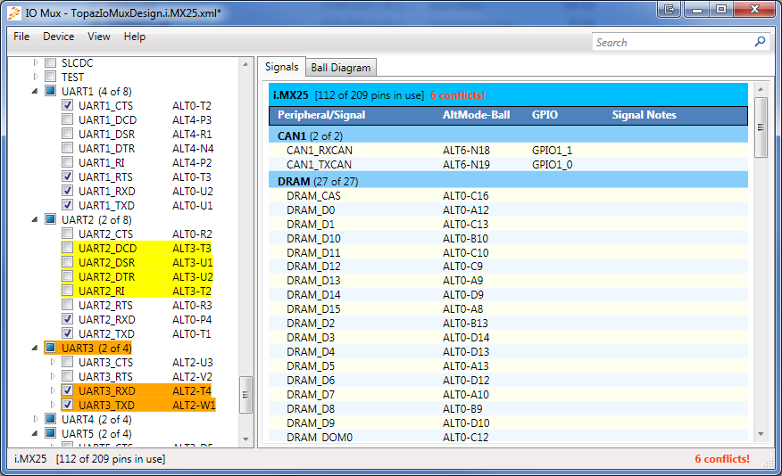
Task: Collapse the UART2 tree node
Action: (x=35, y=220)
